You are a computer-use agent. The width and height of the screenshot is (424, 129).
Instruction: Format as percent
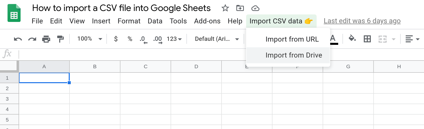coord(130,39)
